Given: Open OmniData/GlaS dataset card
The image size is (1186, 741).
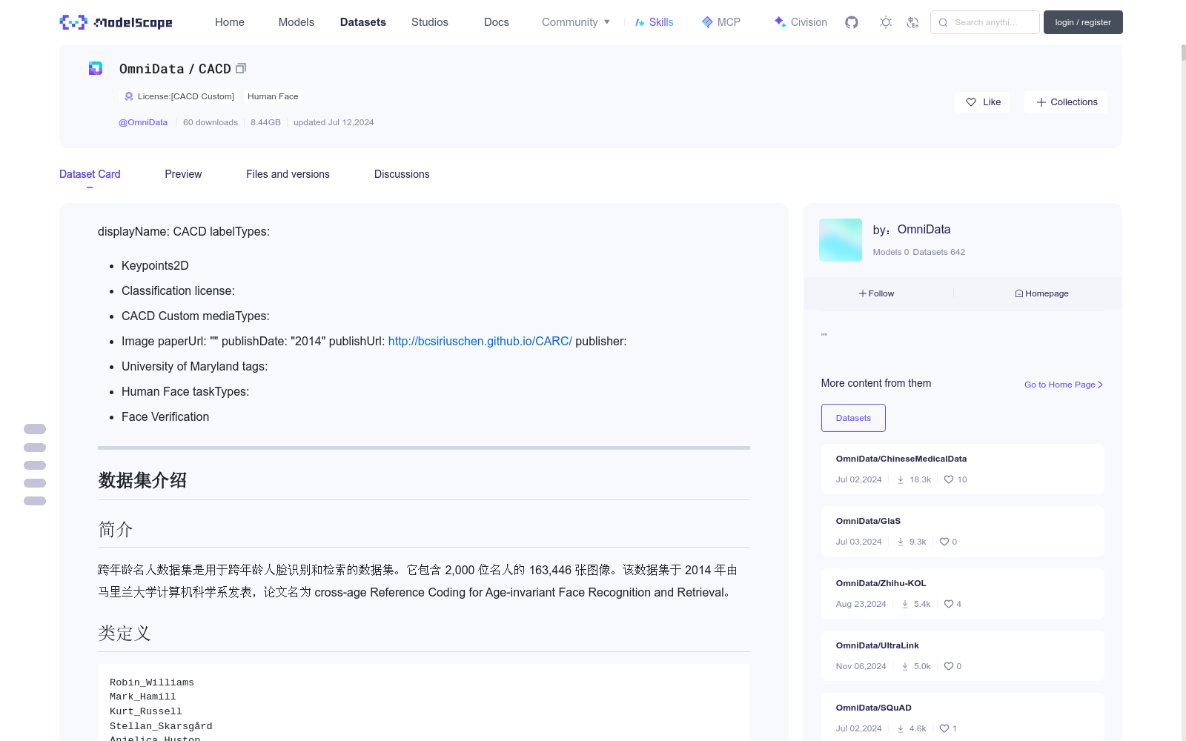Looking at the screenshot, I should (963, 531).
